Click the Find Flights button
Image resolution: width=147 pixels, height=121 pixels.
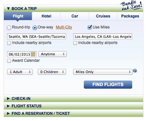pyautogui.click(x=108, y=84)
